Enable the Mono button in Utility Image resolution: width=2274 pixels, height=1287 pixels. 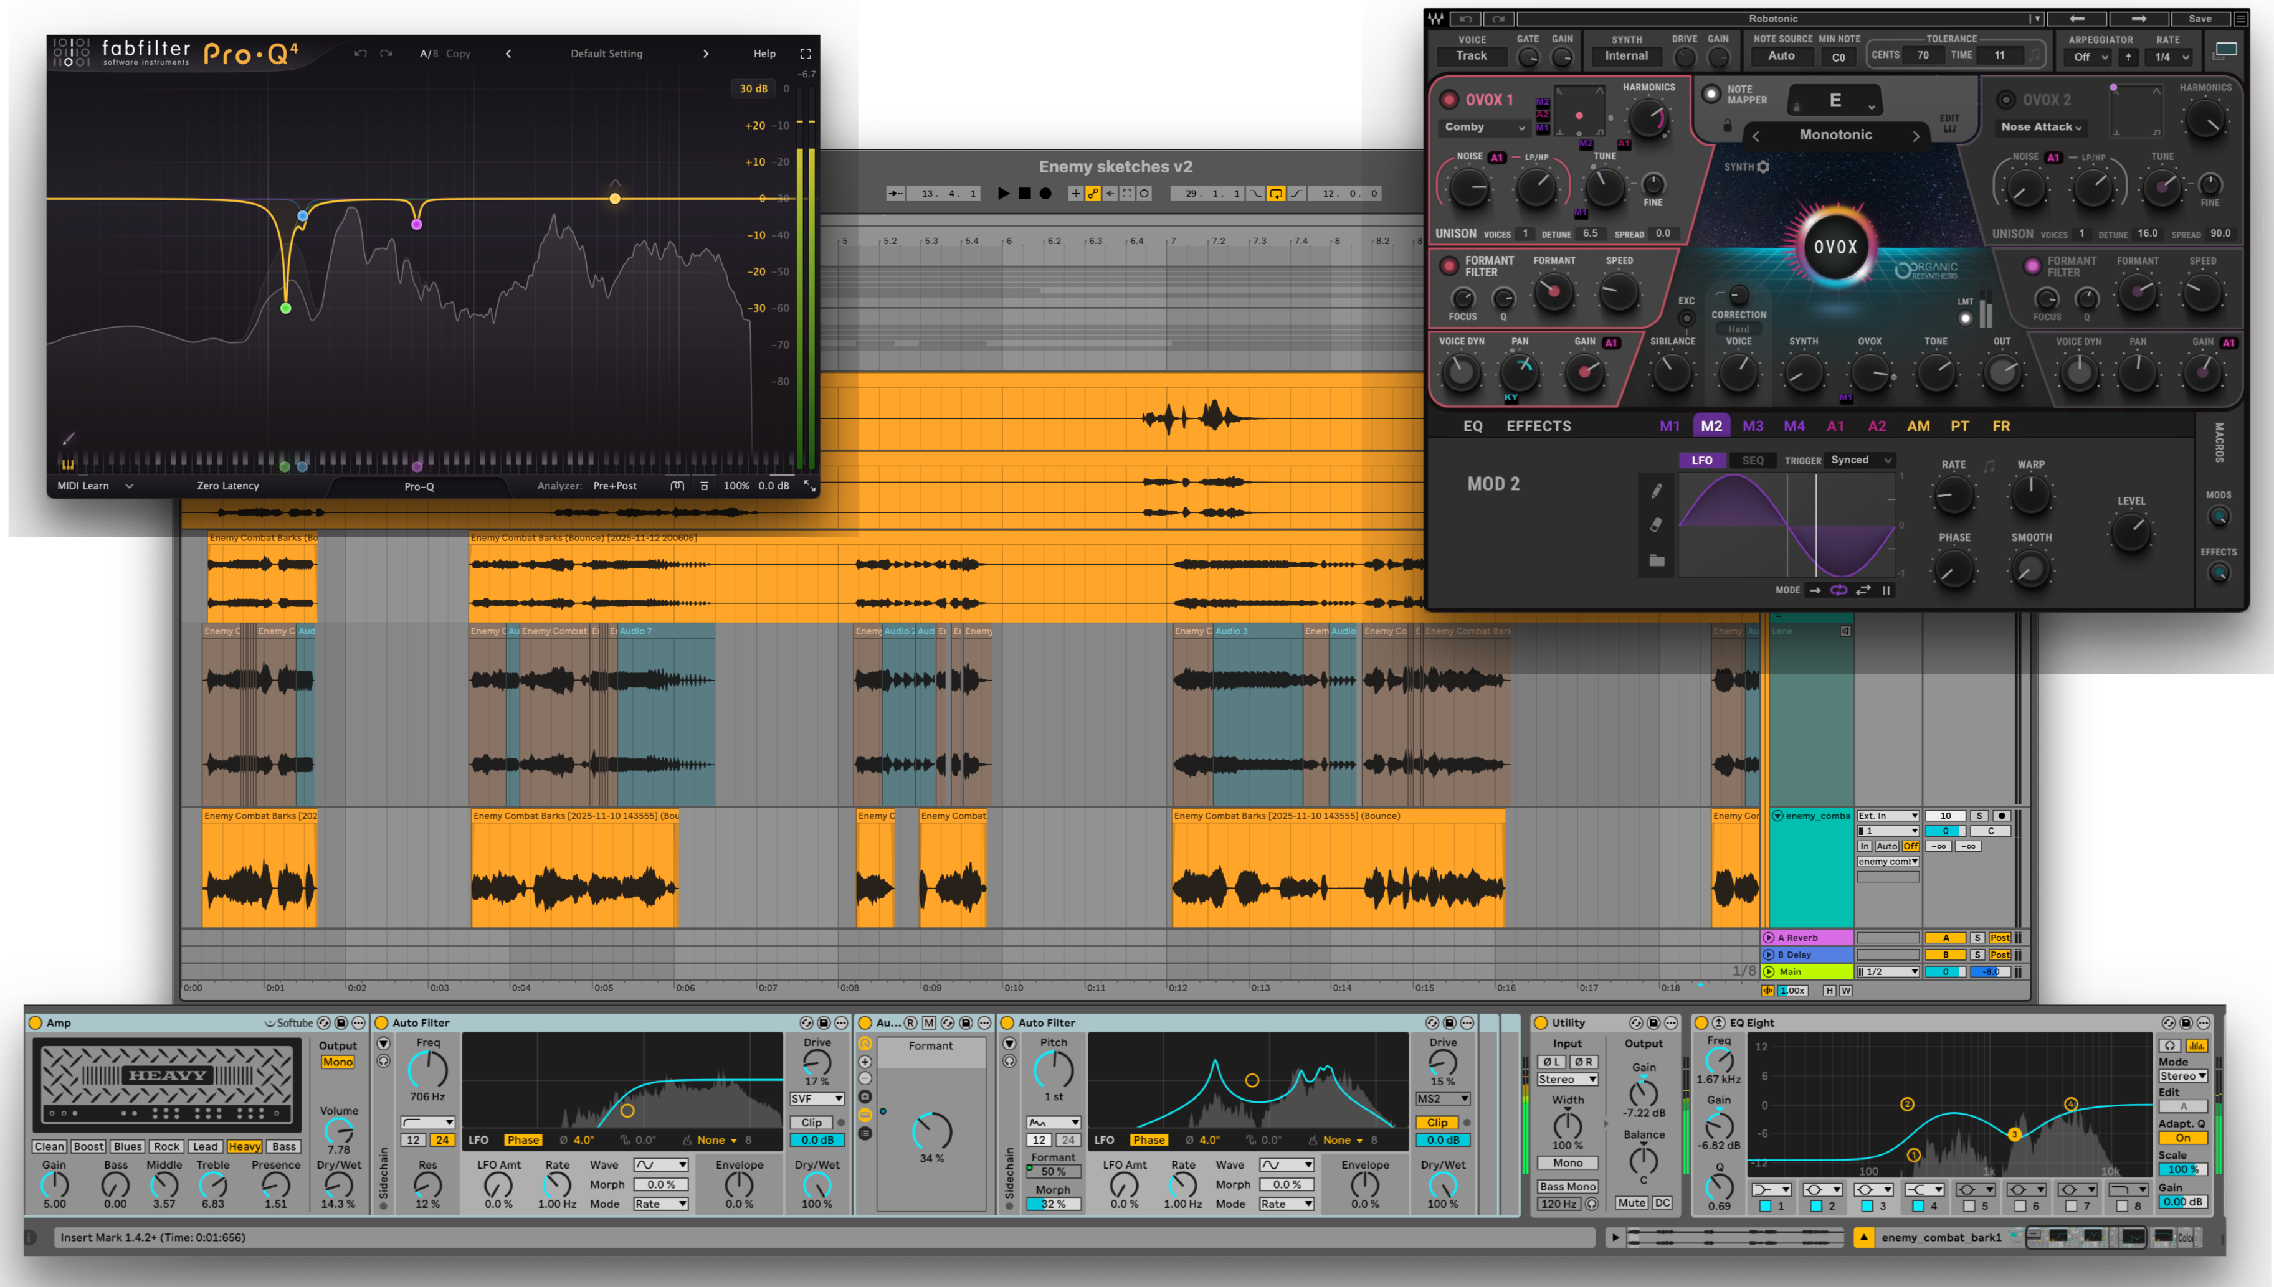click(x=1568, y=1163)
